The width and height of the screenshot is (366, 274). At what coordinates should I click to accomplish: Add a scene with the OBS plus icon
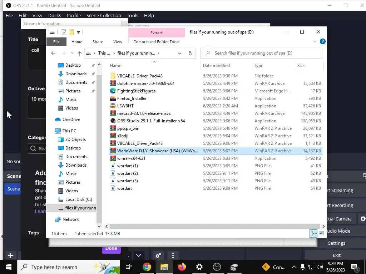point(10,255)
